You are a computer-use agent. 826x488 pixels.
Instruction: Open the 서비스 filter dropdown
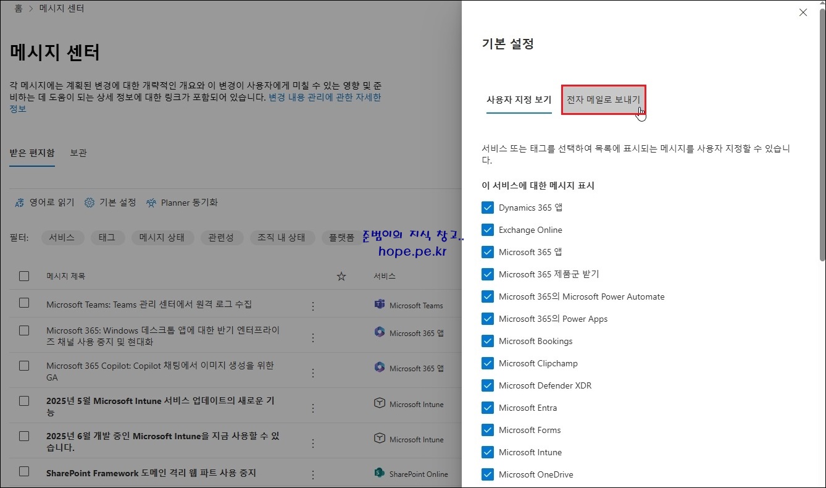point(62,238)
